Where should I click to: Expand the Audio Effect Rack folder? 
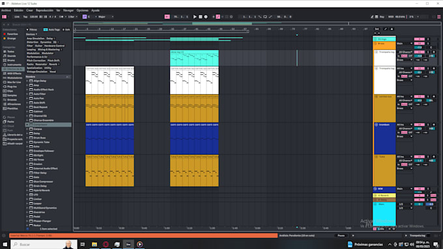(27, 90)
